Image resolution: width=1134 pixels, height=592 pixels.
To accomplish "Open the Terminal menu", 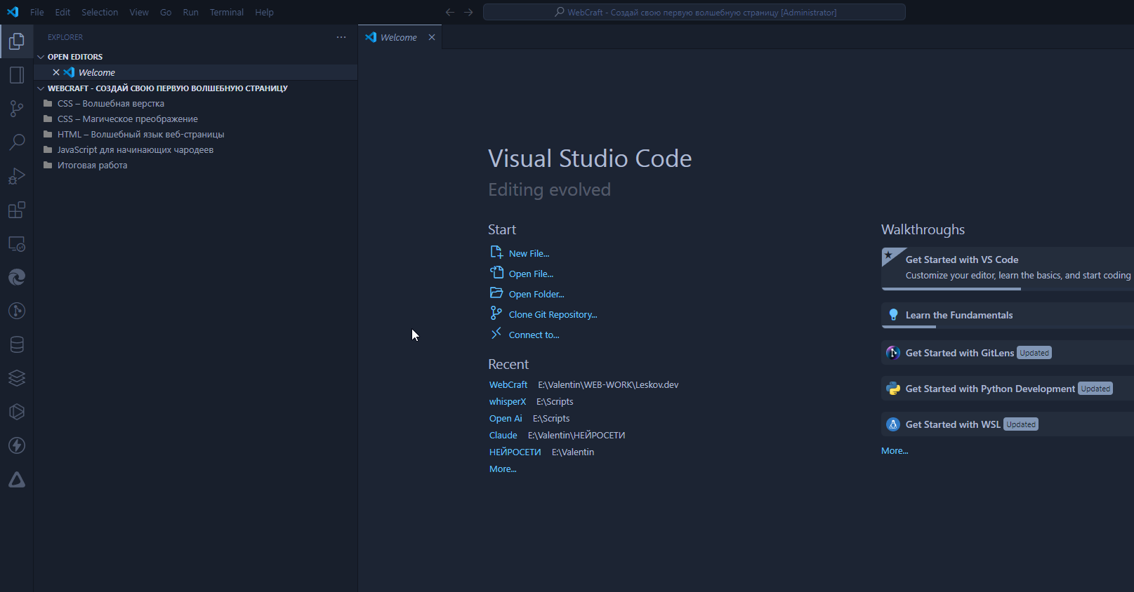I will tap(227, 12).
